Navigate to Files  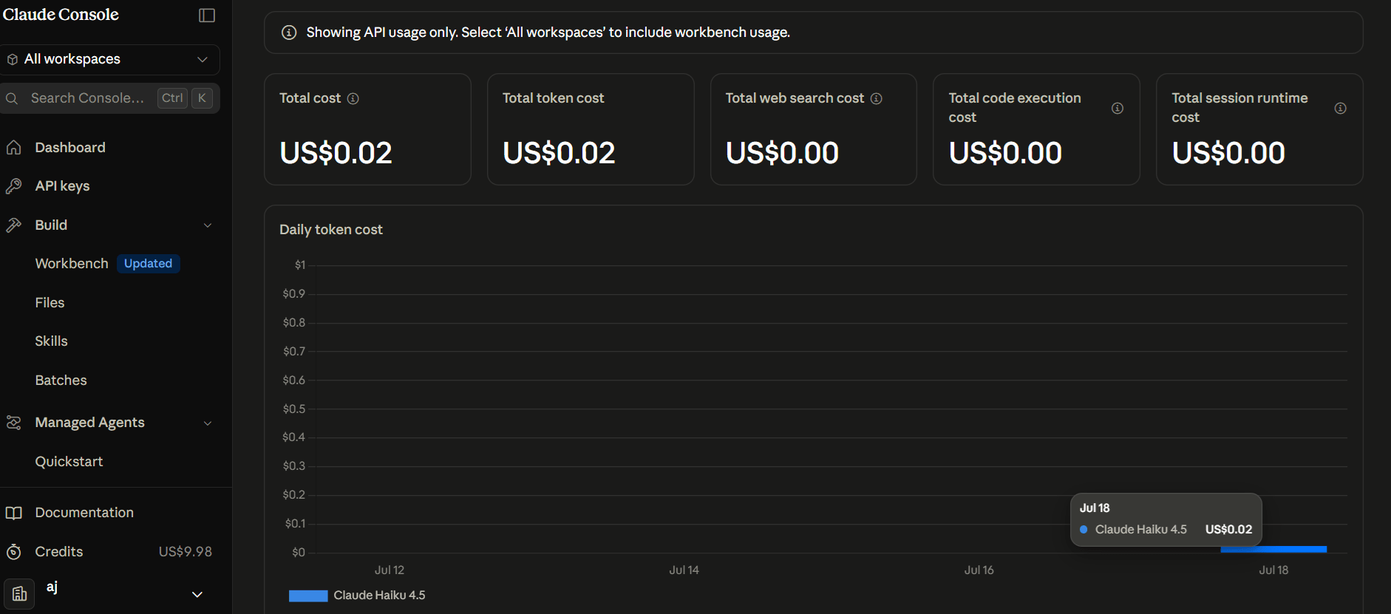(50, 303)
